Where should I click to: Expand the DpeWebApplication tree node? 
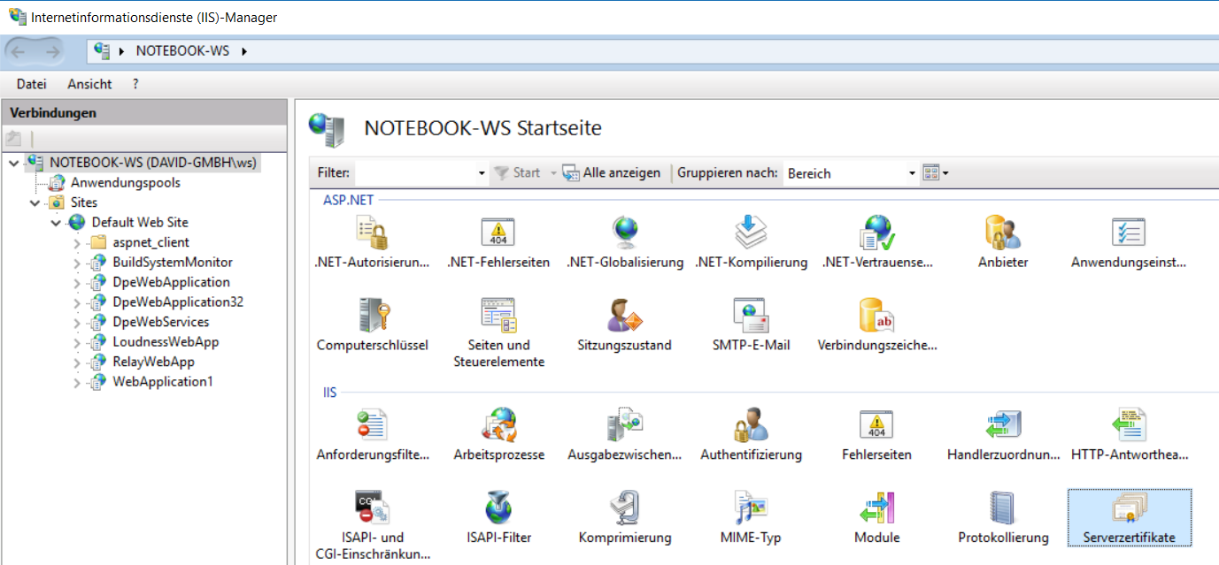tap(77, 283)
